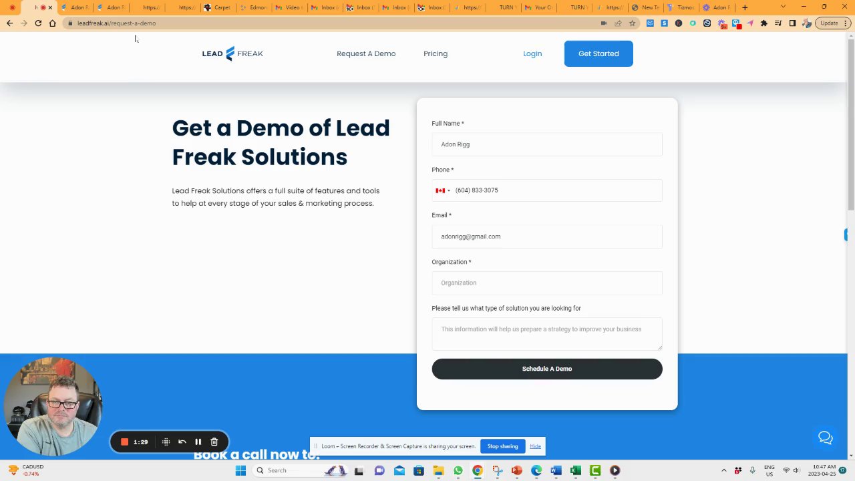Click the Lead Freak logo
The width and height of the screenshot is (855, 481).
(232, 53)
